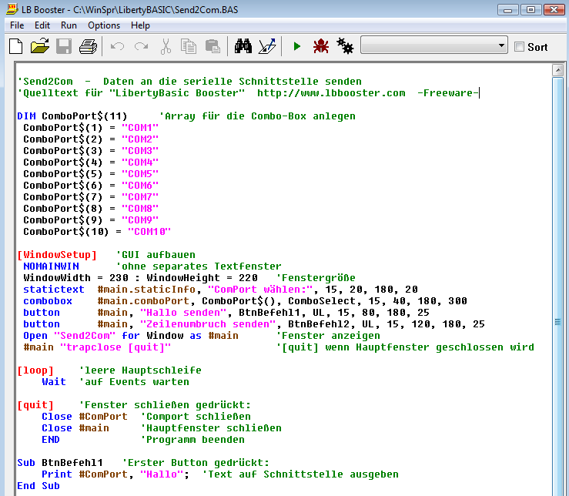The width and height of the screenshot is (569, 496).
Task: Create a new file with the blank page icon
Action: 15,46
